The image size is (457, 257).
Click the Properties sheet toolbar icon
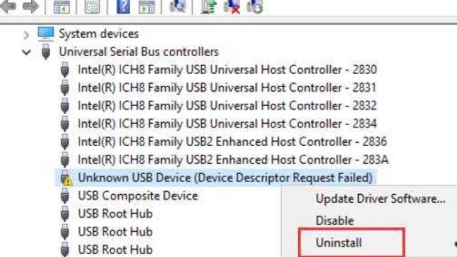tap(91, 7)
